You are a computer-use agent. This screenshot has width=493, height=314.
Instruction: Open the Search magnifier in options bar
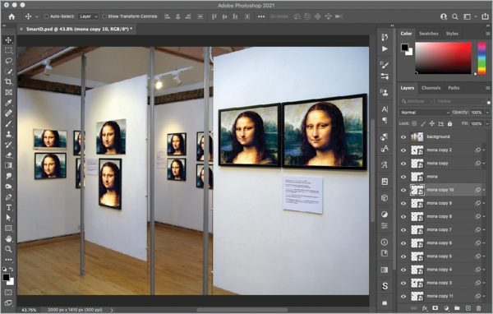(x=454, y=16)
